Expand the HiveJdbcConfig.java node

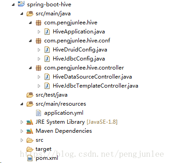39,59
